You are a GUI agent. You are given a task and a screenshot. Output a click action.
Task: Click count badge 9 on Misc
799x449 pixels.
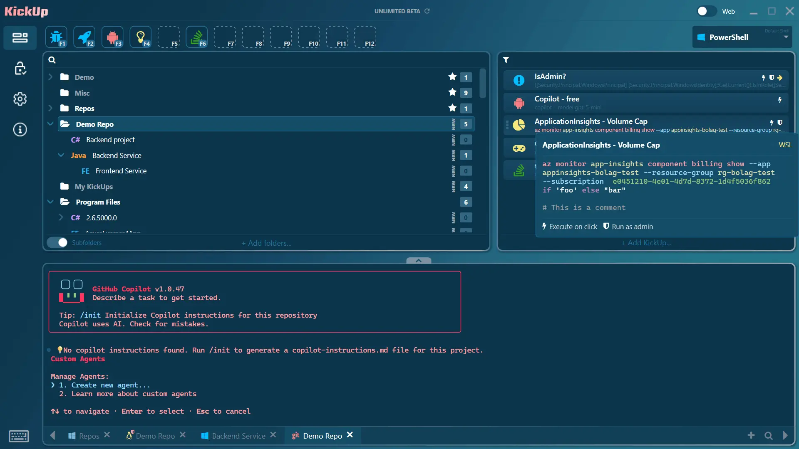pos(466,93)
